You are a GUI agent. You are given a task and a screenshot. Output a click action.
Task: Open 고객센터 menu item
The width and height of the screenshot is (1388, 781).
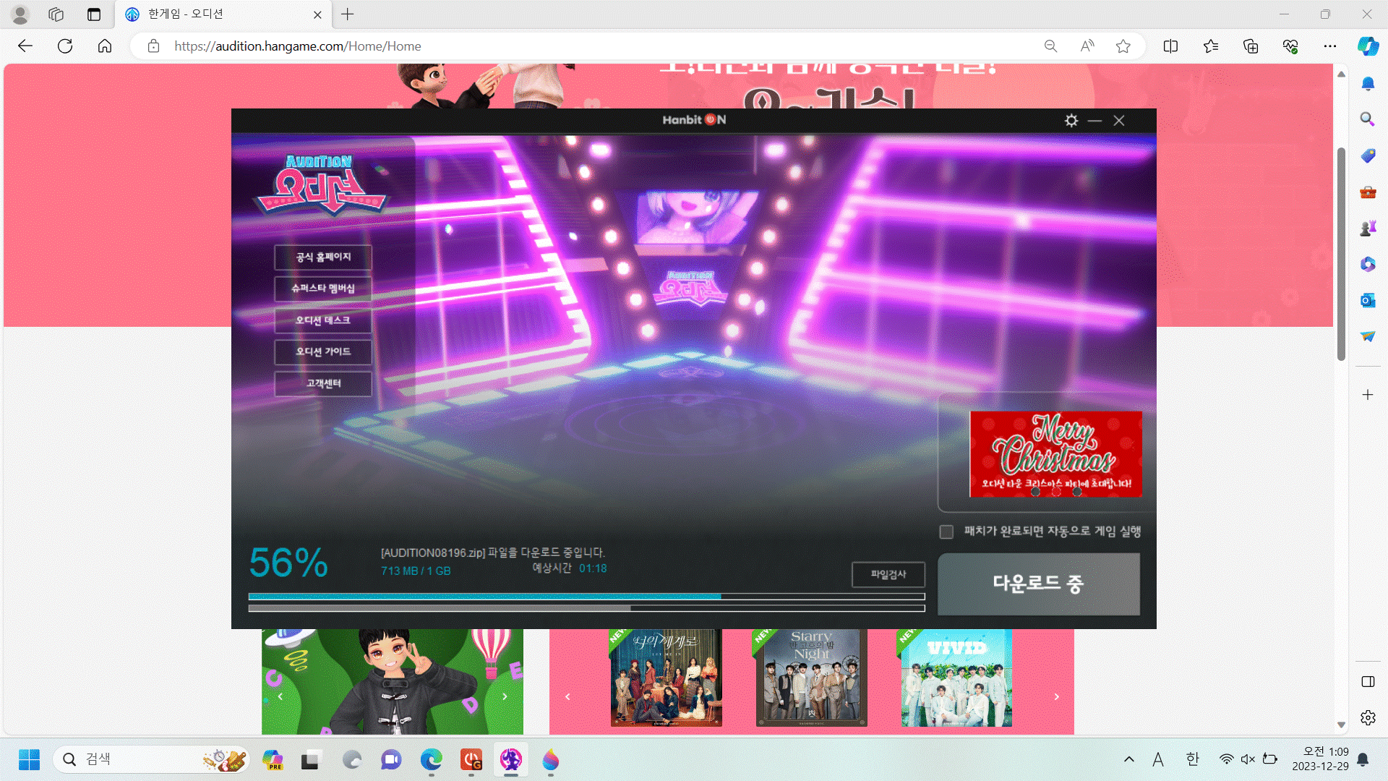pos(323,383)
